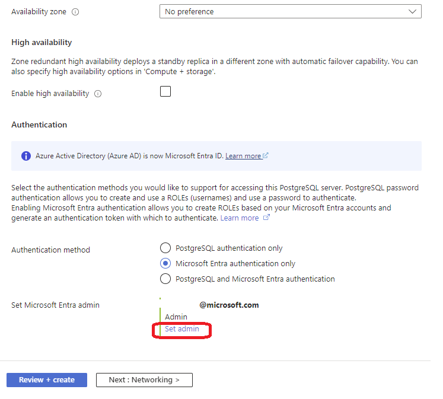
Task: Click the 'Availability zone' field label
Action: [x=39, y=12]
